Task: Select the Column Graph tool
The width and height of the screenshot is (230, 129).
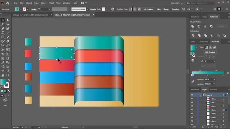Action: pyautogui.click(x=8, y=67)
